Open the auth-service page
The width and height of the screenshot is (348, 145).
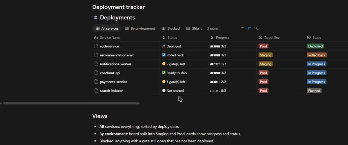[109, 46]
